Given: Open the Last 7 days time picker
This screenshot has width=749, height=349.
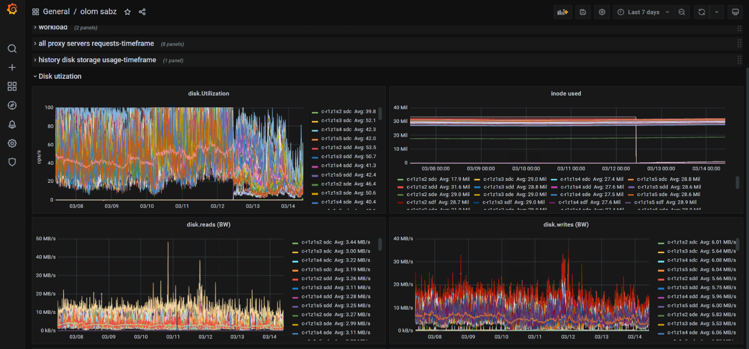Looking at the screenshot, I should click(643, 12).
